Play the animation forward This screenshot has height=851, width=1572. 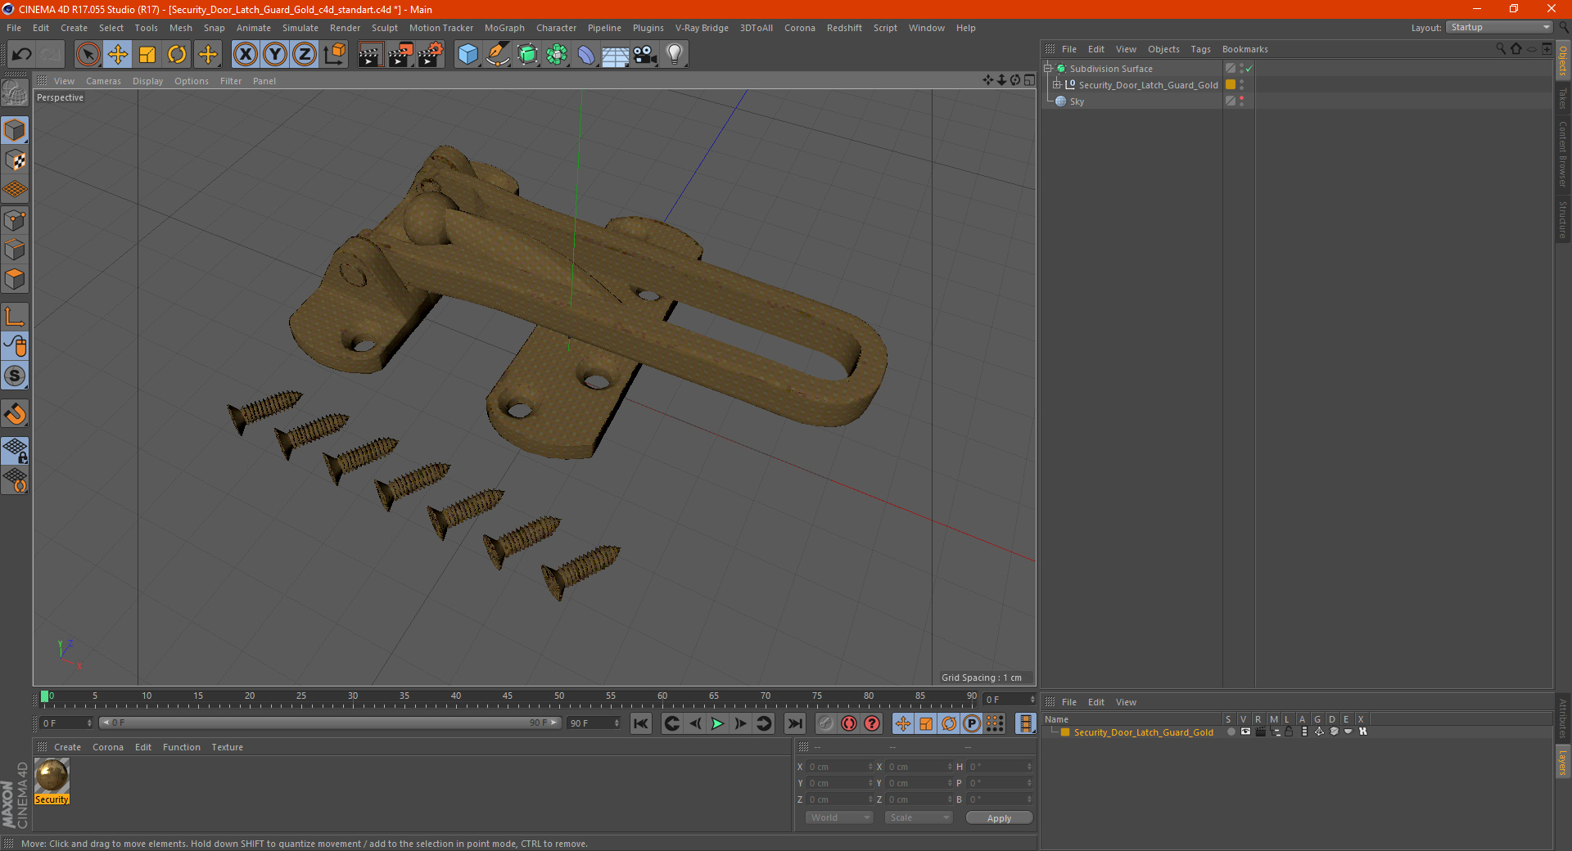tap(717, 723)
